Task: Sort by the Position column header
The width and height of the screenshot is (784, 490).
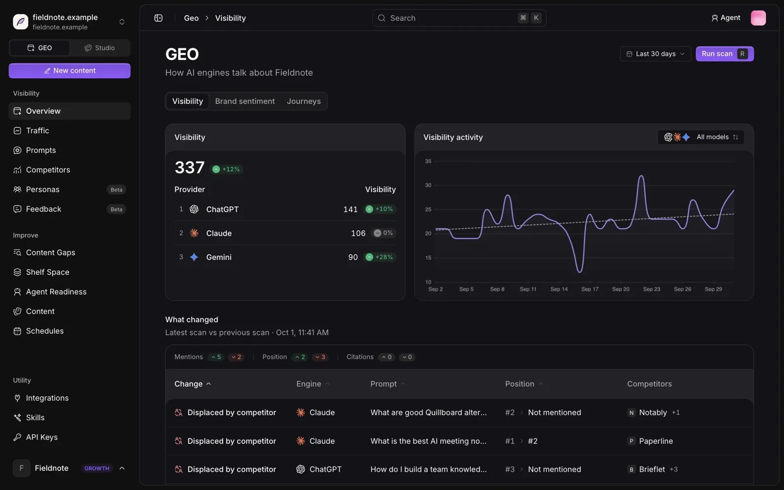Action: [524, 384]
